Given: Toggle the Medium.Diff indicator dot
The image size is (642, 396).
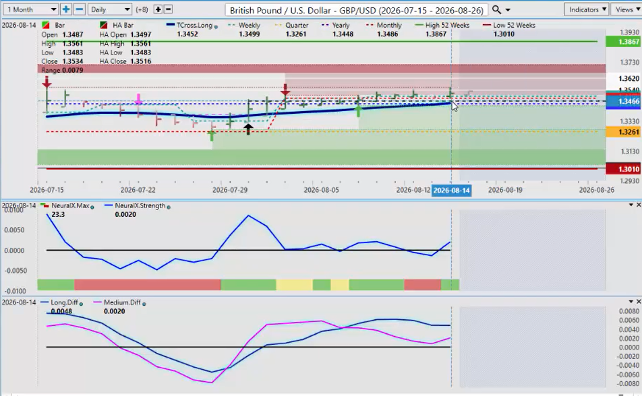Looking at the screenshot, I should (144, 304).
